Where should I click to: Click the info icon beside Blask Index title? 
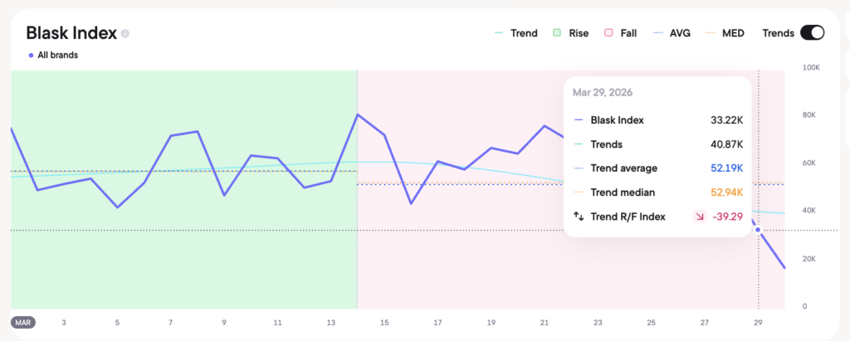pyautogui.click(x=125, y=34)
